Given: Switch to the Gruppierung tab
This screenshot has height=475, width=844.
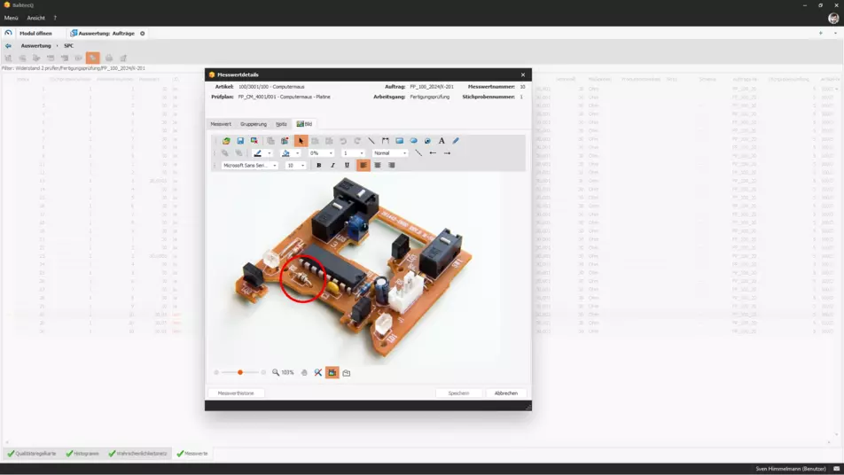Looking at the screenshot, I should pos(254,124).
